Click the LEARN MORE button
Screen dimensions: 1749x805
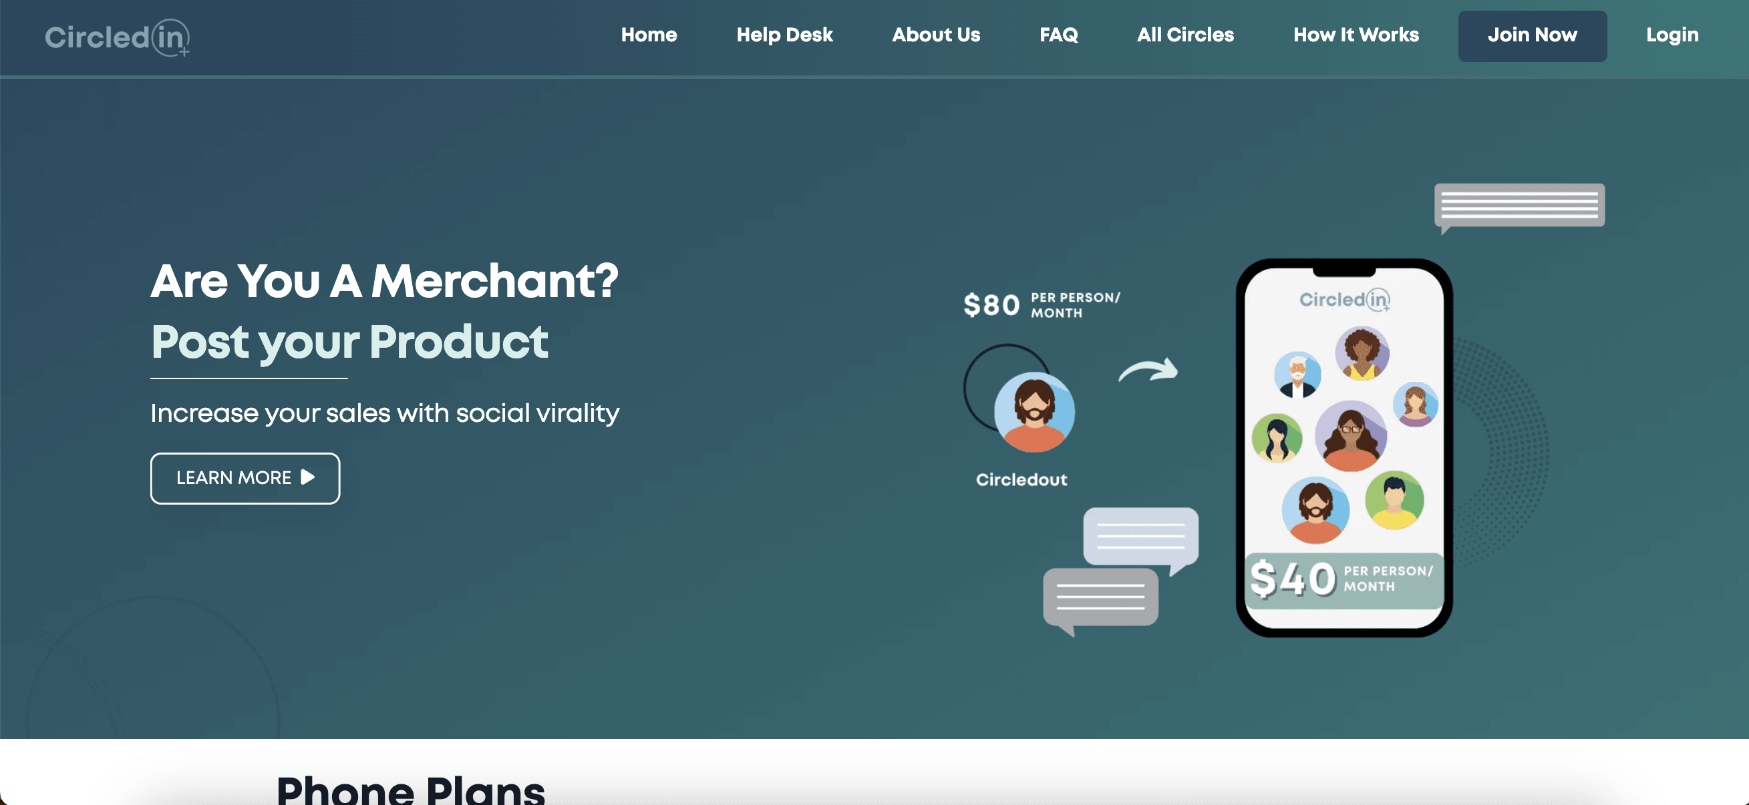pos(245,477)
